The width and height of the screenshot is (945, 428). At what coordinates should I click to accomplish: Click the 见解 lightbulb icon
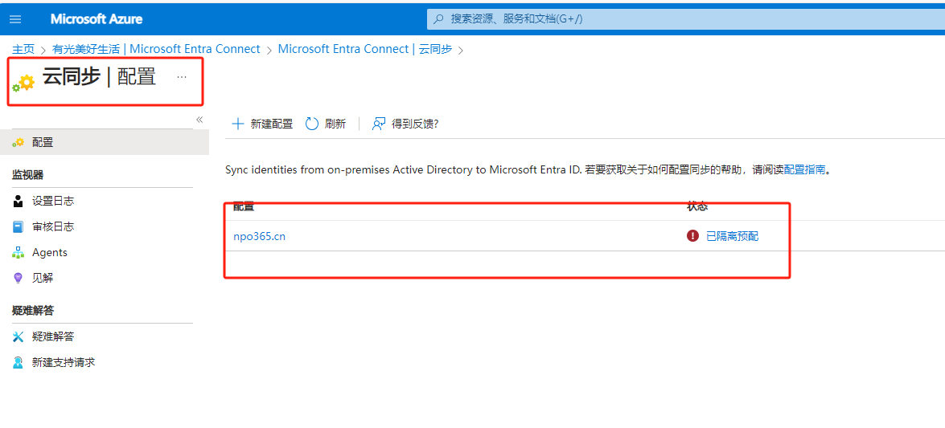click(x=18, y=278)
